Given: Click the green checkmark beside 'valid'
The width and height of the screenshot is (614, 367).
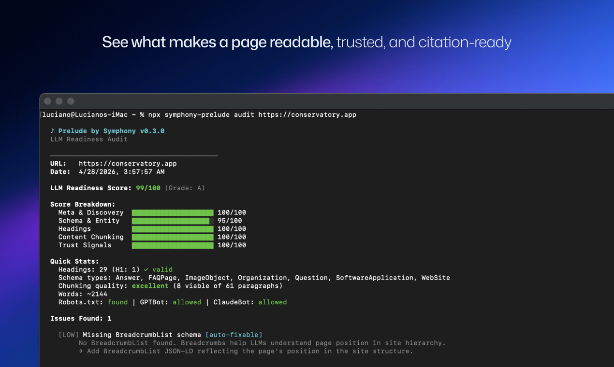Looking at the screenshot, I should point(146,269).
